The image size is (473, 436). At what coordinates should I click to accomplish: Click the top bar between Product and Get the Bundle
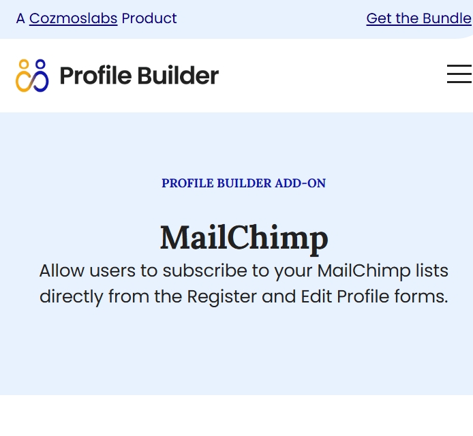271,18
